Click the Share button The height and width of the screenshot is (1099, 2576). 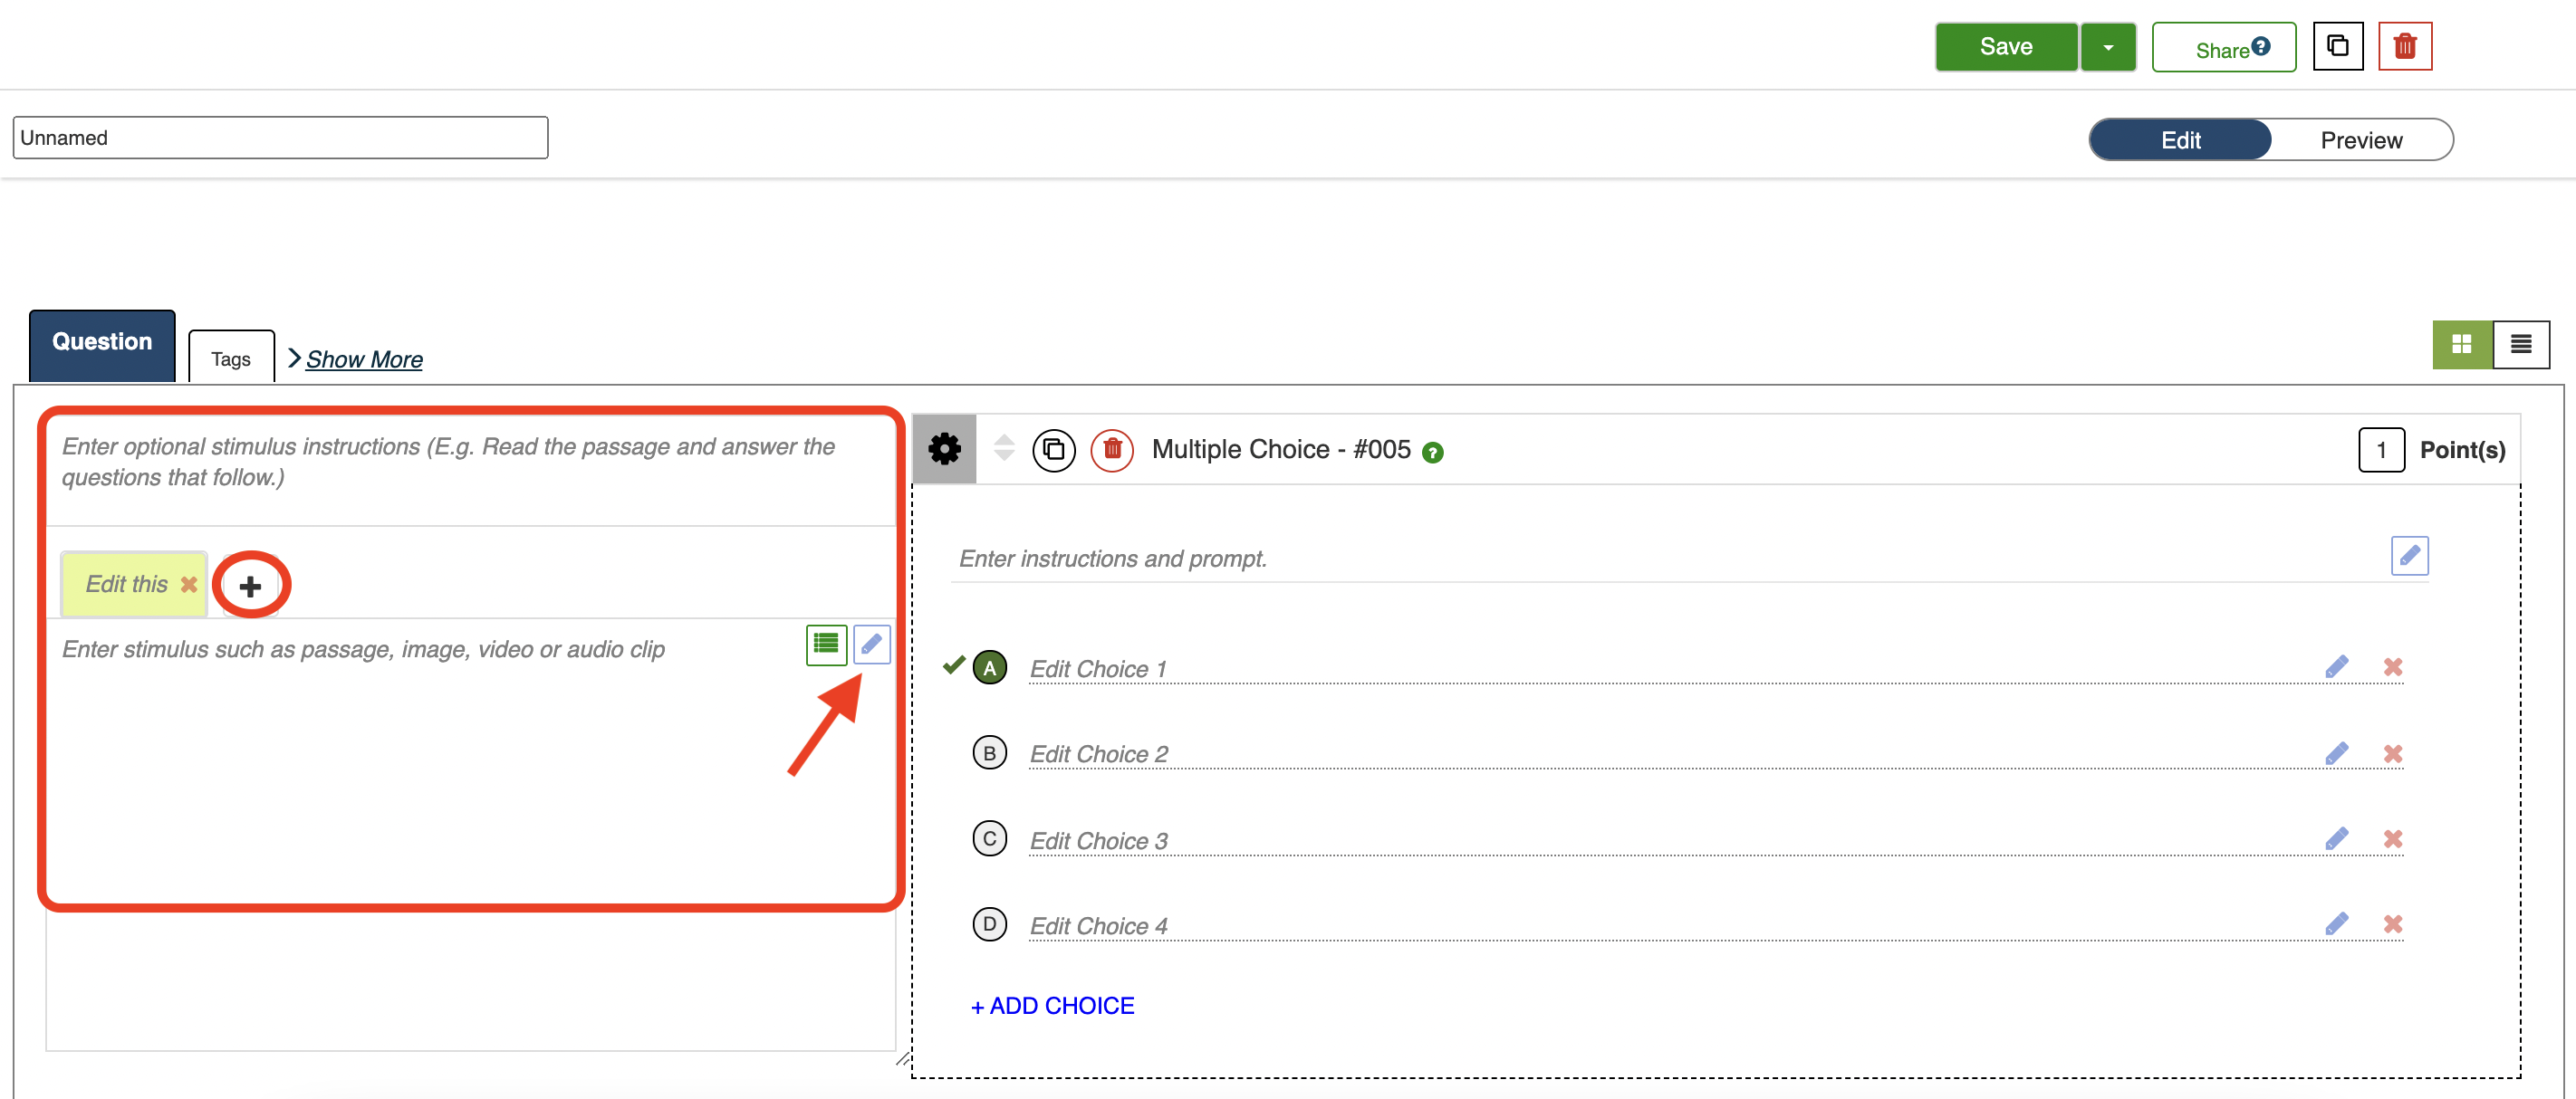coord(2223,48)
